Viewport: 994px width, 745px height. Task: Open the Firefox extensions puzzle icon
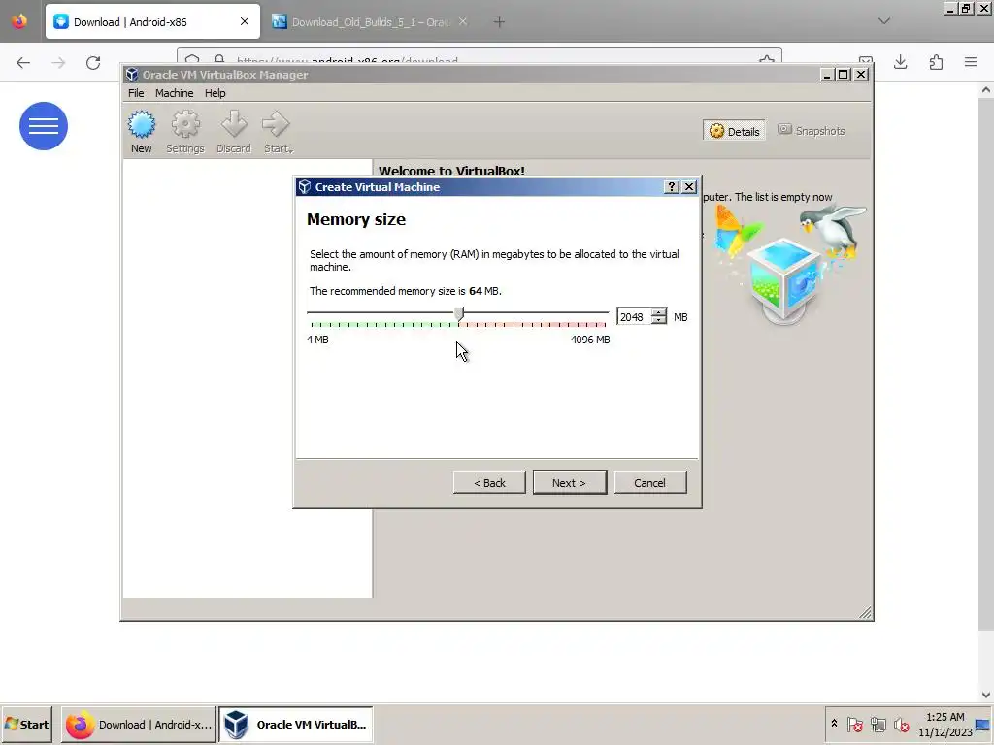[x=936, y=62]
